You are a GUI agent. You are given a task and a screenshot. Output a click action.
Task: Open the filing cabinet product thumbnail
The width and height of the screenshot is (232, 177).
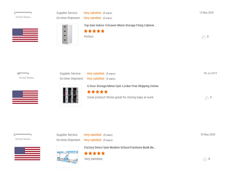[x=67, y=35]
